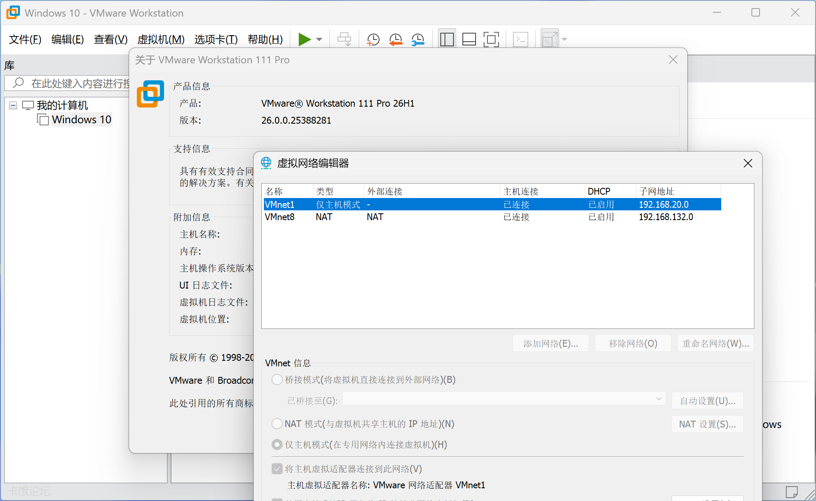Click the DHCP column header

tap(610, 191)
